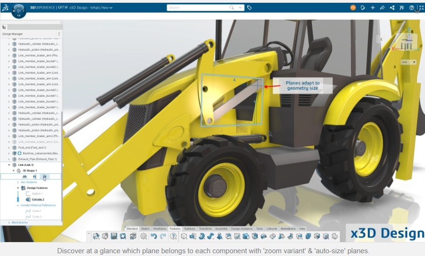Click the properties table toolbar icon

[x=133, y=236]
